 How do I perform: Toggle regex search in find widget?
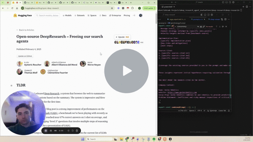click(204, 26)
